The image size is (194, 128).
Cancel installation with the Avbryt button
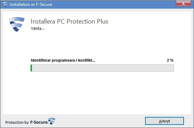165,121
